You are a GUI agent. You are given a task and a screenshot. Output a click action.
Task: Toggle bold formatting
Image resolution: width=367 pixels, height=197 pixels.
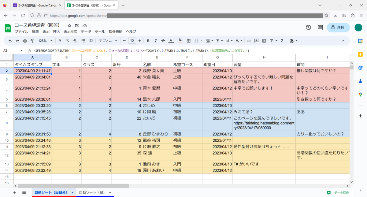click(x=148, y=41)
